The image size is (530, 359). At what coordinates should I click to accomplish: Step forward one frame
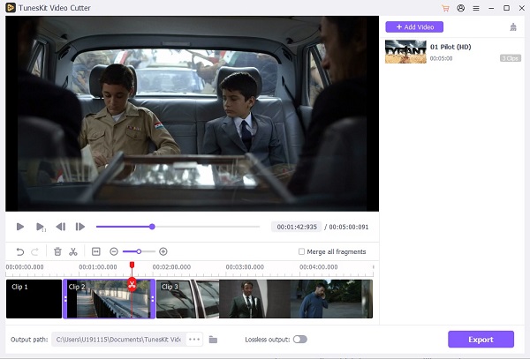(80, 227)
